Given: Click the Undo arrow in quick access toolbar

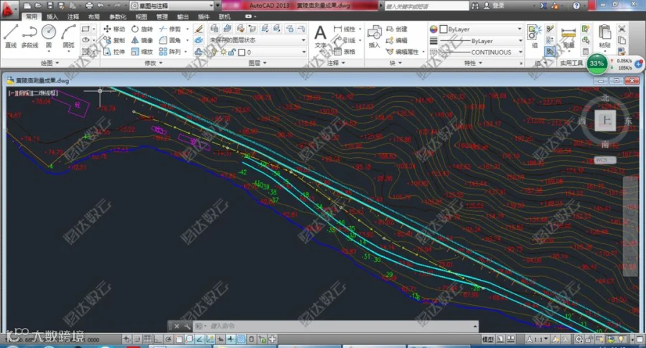Looking at the screenshot, I should pos(100,5).
